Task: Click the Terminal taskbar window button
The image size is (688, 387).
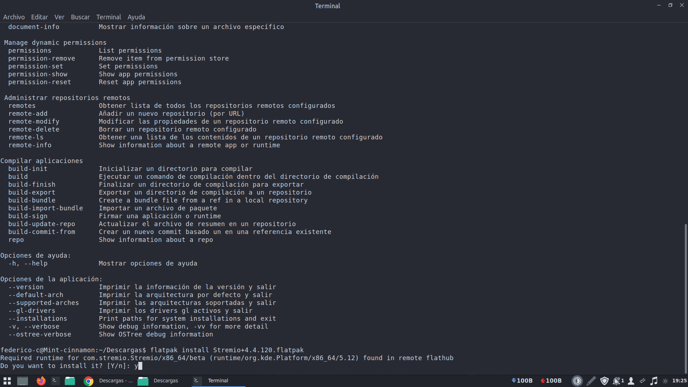Action: coord(218,381)
